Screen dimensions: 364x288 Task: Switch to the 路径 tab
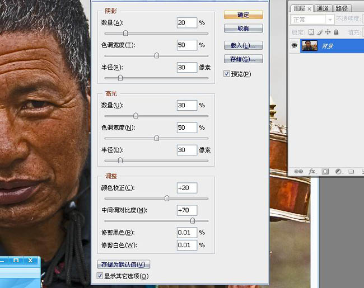340,8
